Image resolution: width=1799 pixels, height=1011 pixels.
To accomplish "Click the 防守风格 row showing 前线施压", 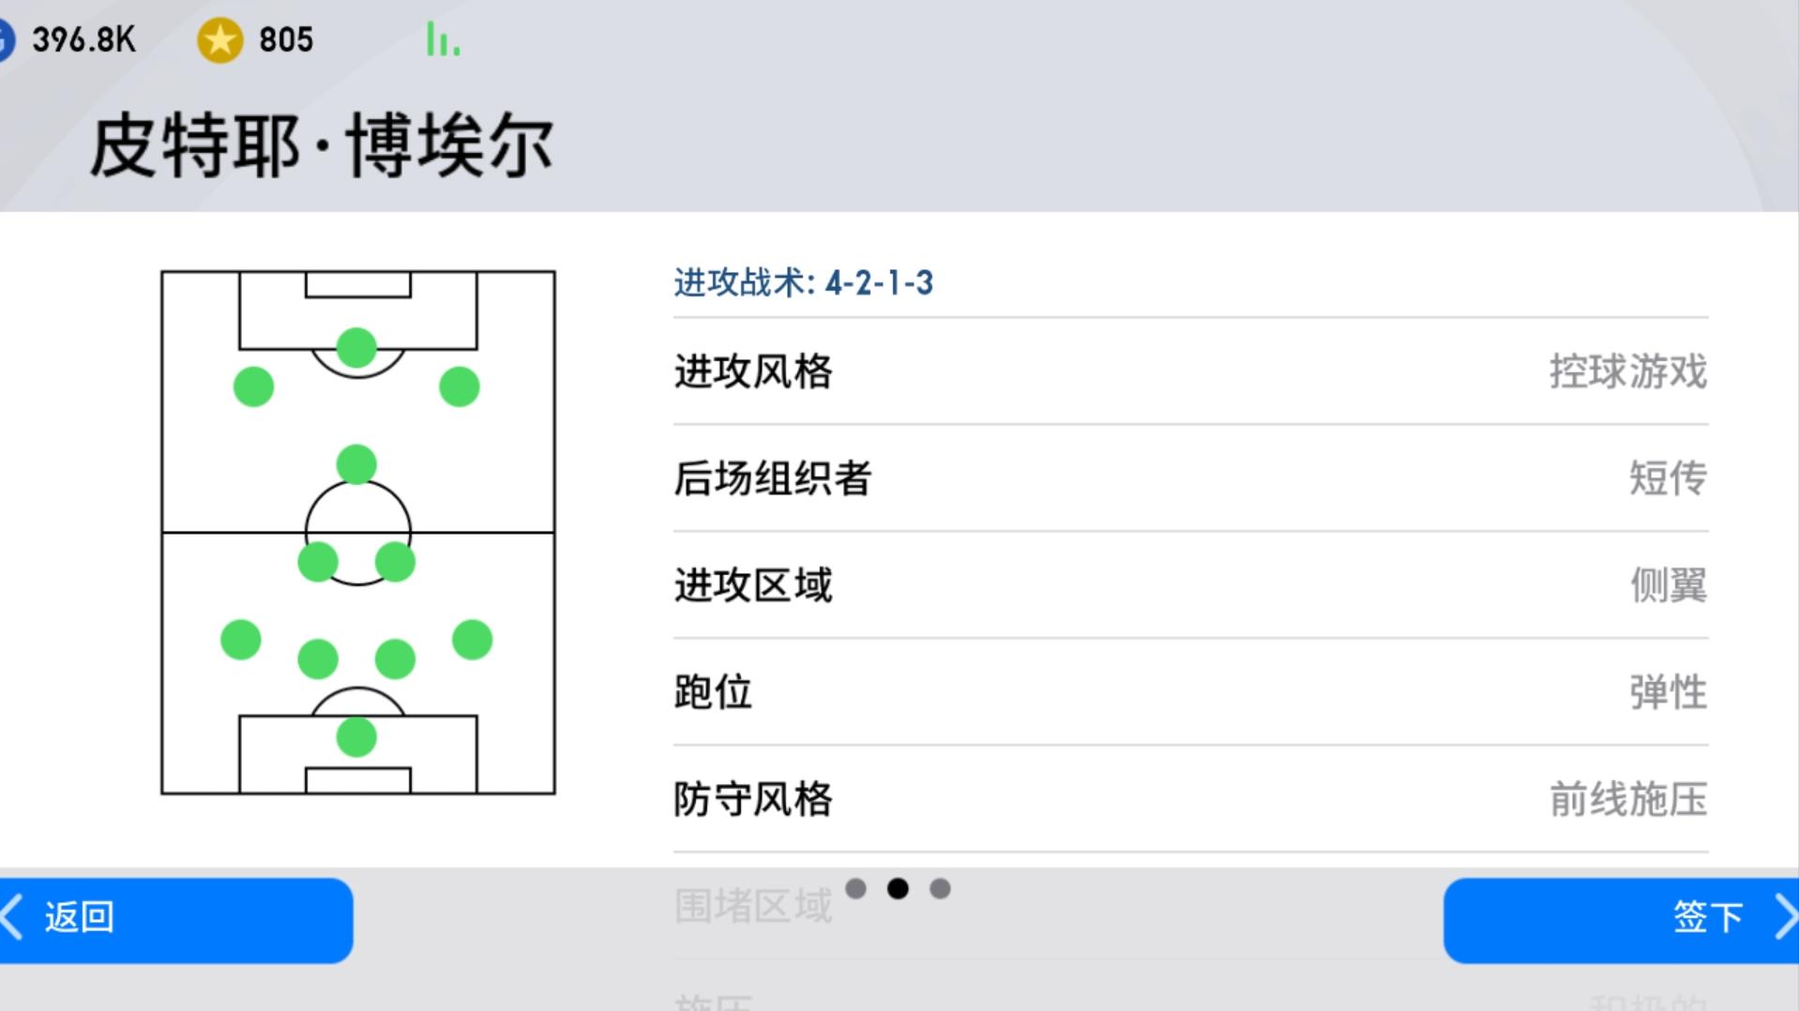I will point(1191,799).
